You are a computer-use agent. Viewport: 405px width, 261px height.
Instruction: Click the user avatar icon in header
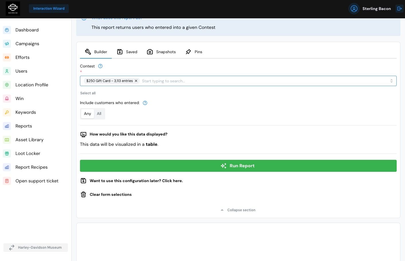(354, 9)
